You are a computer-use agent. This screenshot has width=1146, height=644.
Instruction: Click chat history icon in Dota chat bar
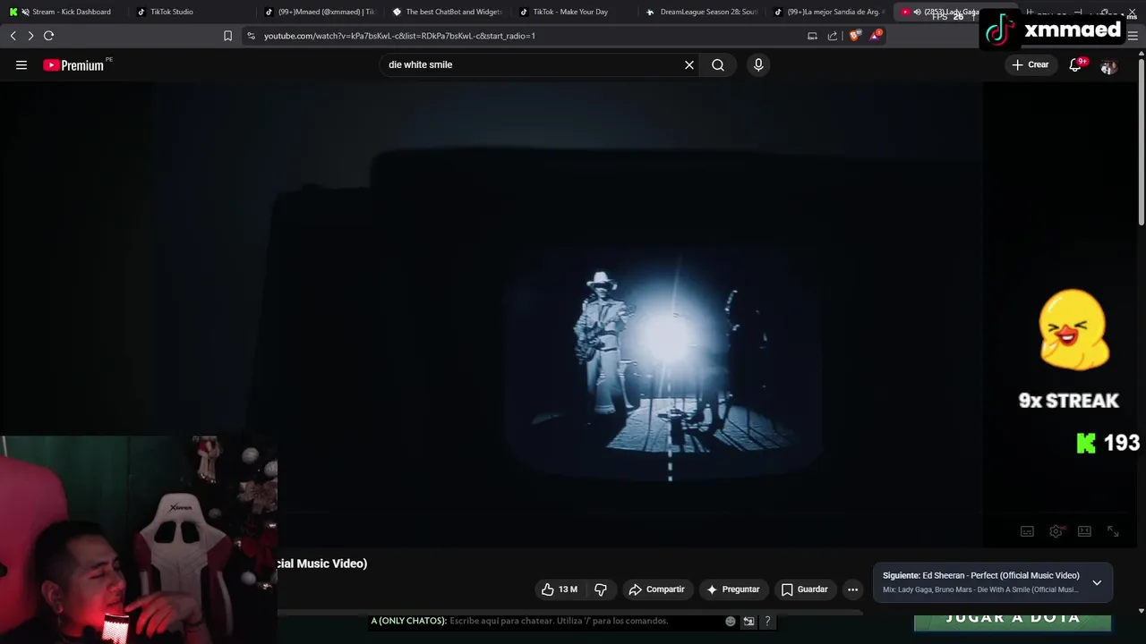748,621
